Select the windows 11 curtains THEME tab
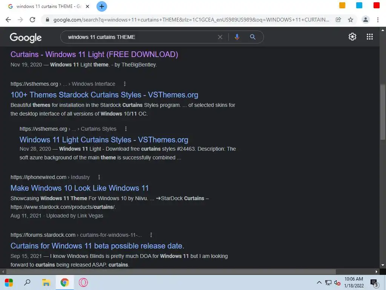The image size is (386, 290). [x=49, y=6]
